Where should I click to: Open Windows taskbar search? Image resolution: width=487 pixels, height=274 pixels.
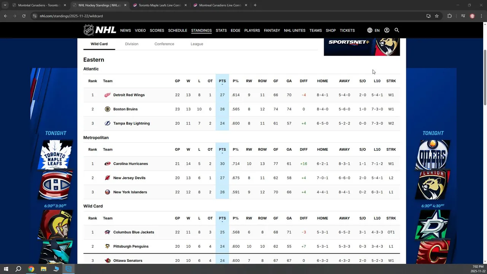pyautogui.click(x=18, y=269)
